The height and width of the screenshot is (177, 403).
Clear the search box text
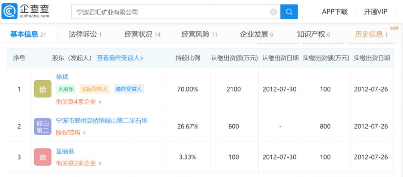pyautogui.click(x=273, y=12)
